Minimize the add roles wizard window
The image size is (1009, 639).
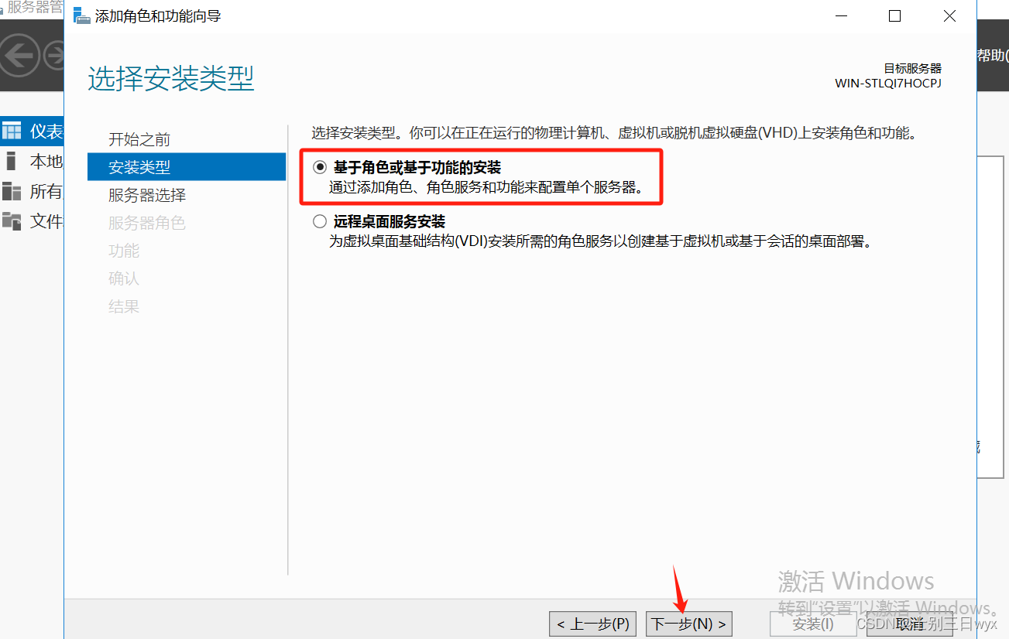[840, 15]
